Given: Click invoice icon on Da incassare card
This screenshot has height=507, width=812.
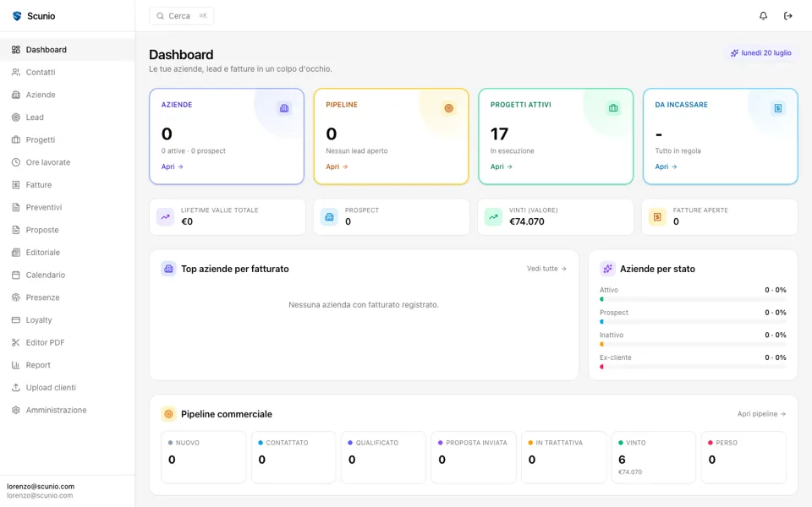Looking at the screenshot, I should pyautogui.click(x=778, y=108).
